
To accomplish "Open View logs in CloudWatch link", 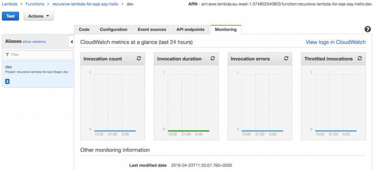I will (x=335, y=42).
